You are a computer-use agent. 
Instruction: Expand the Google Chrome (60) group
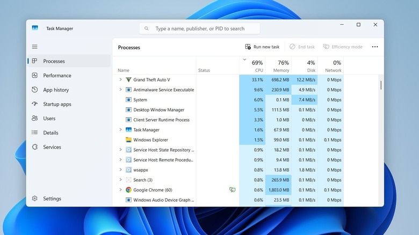(120, 190)
